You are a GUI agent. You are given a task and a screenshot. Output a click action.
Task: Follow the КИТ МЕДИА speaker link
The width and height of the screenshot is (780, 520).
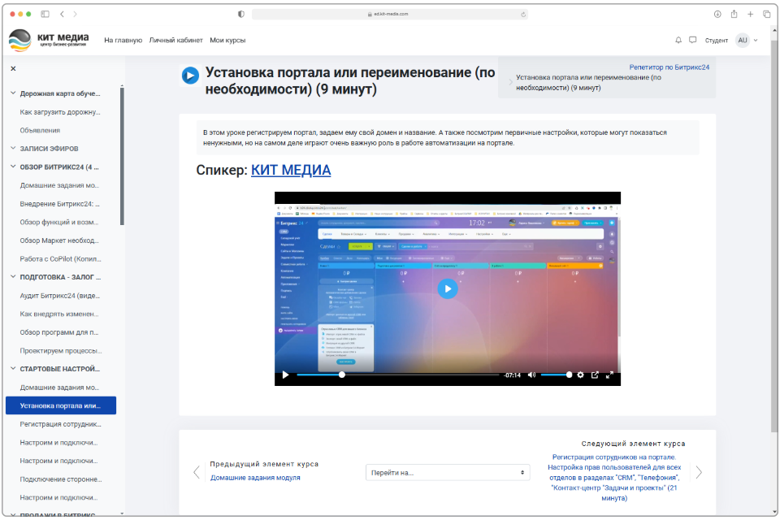(290, 170)
